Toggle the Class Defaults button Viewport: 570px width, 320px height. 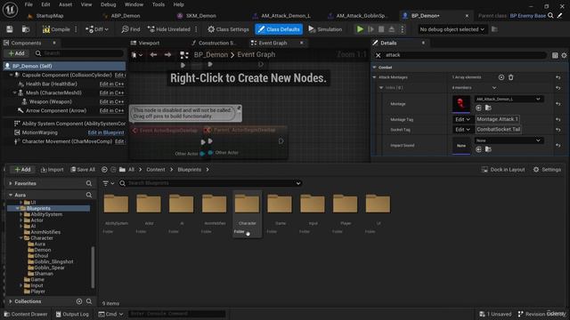[279, 29]
